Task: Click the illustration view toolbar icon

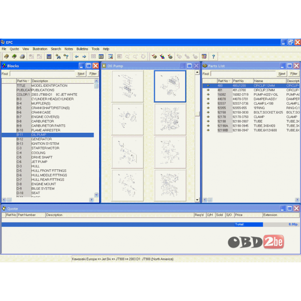Action: 101,56
